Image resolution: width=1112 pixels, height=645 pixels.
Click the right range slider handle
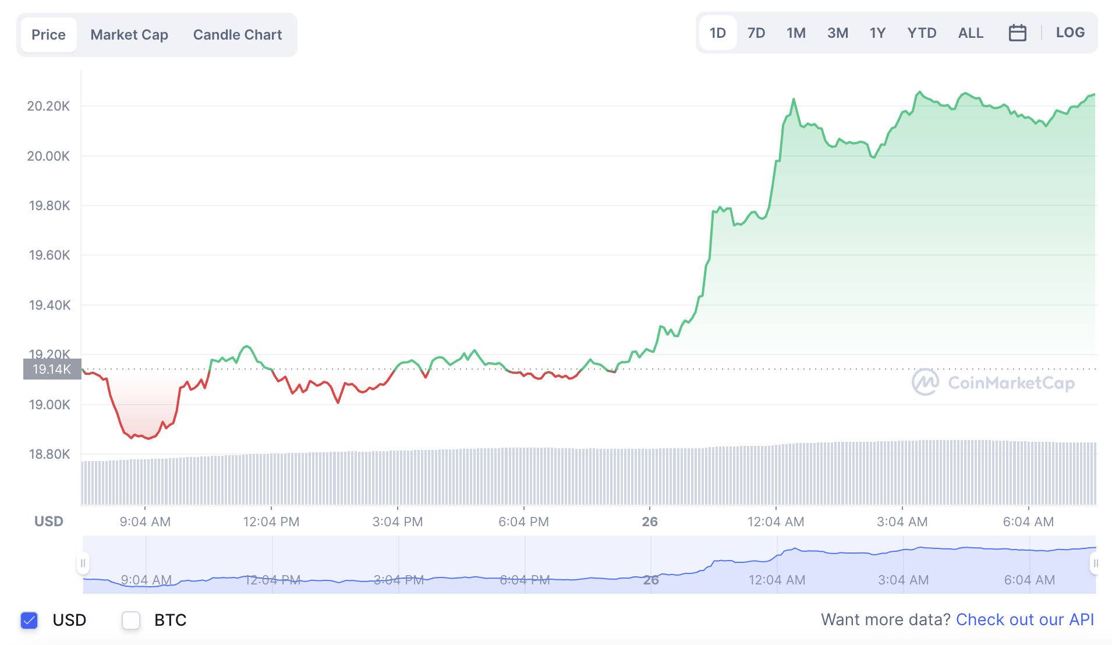(x=1095, y=563)
